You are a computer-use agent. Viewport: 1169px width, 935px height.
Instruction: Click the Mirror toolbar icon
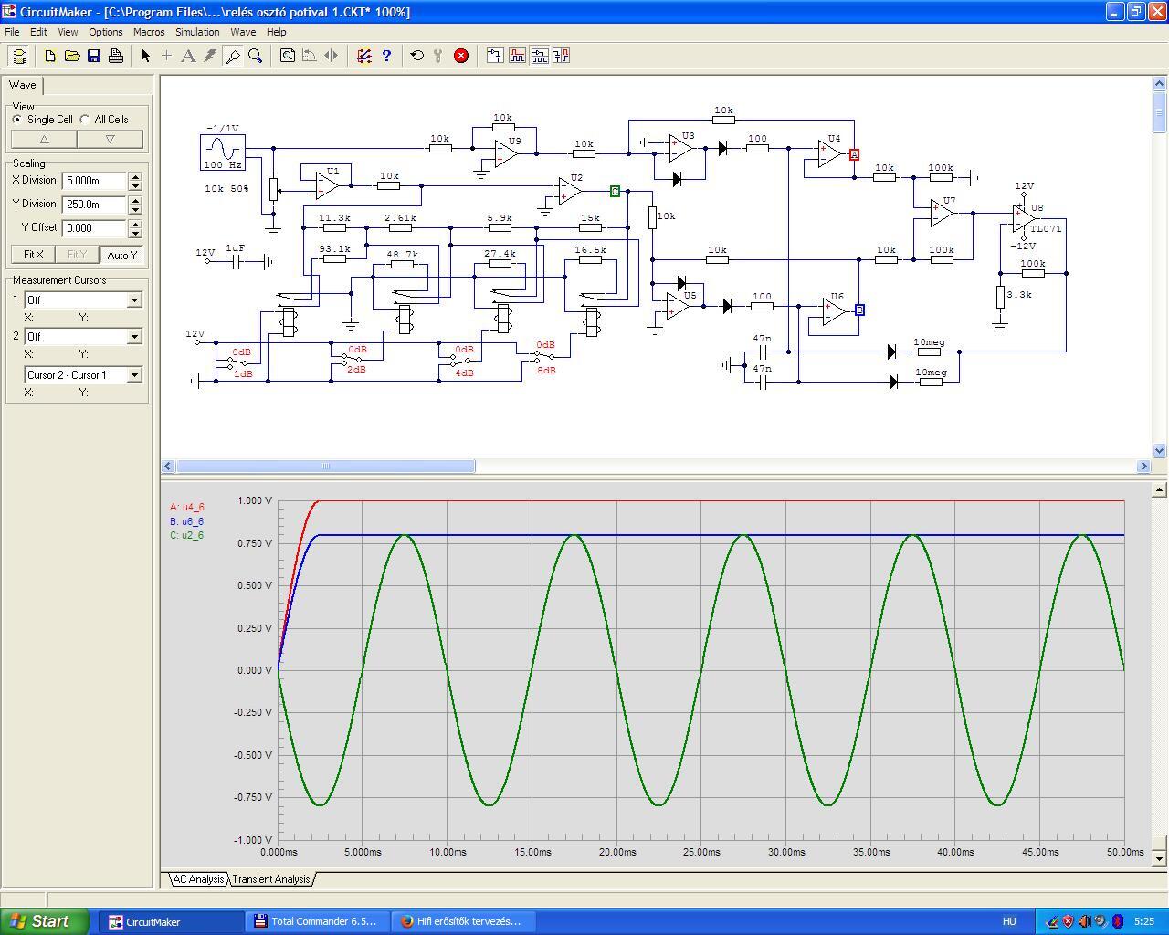tap(332, 56)
